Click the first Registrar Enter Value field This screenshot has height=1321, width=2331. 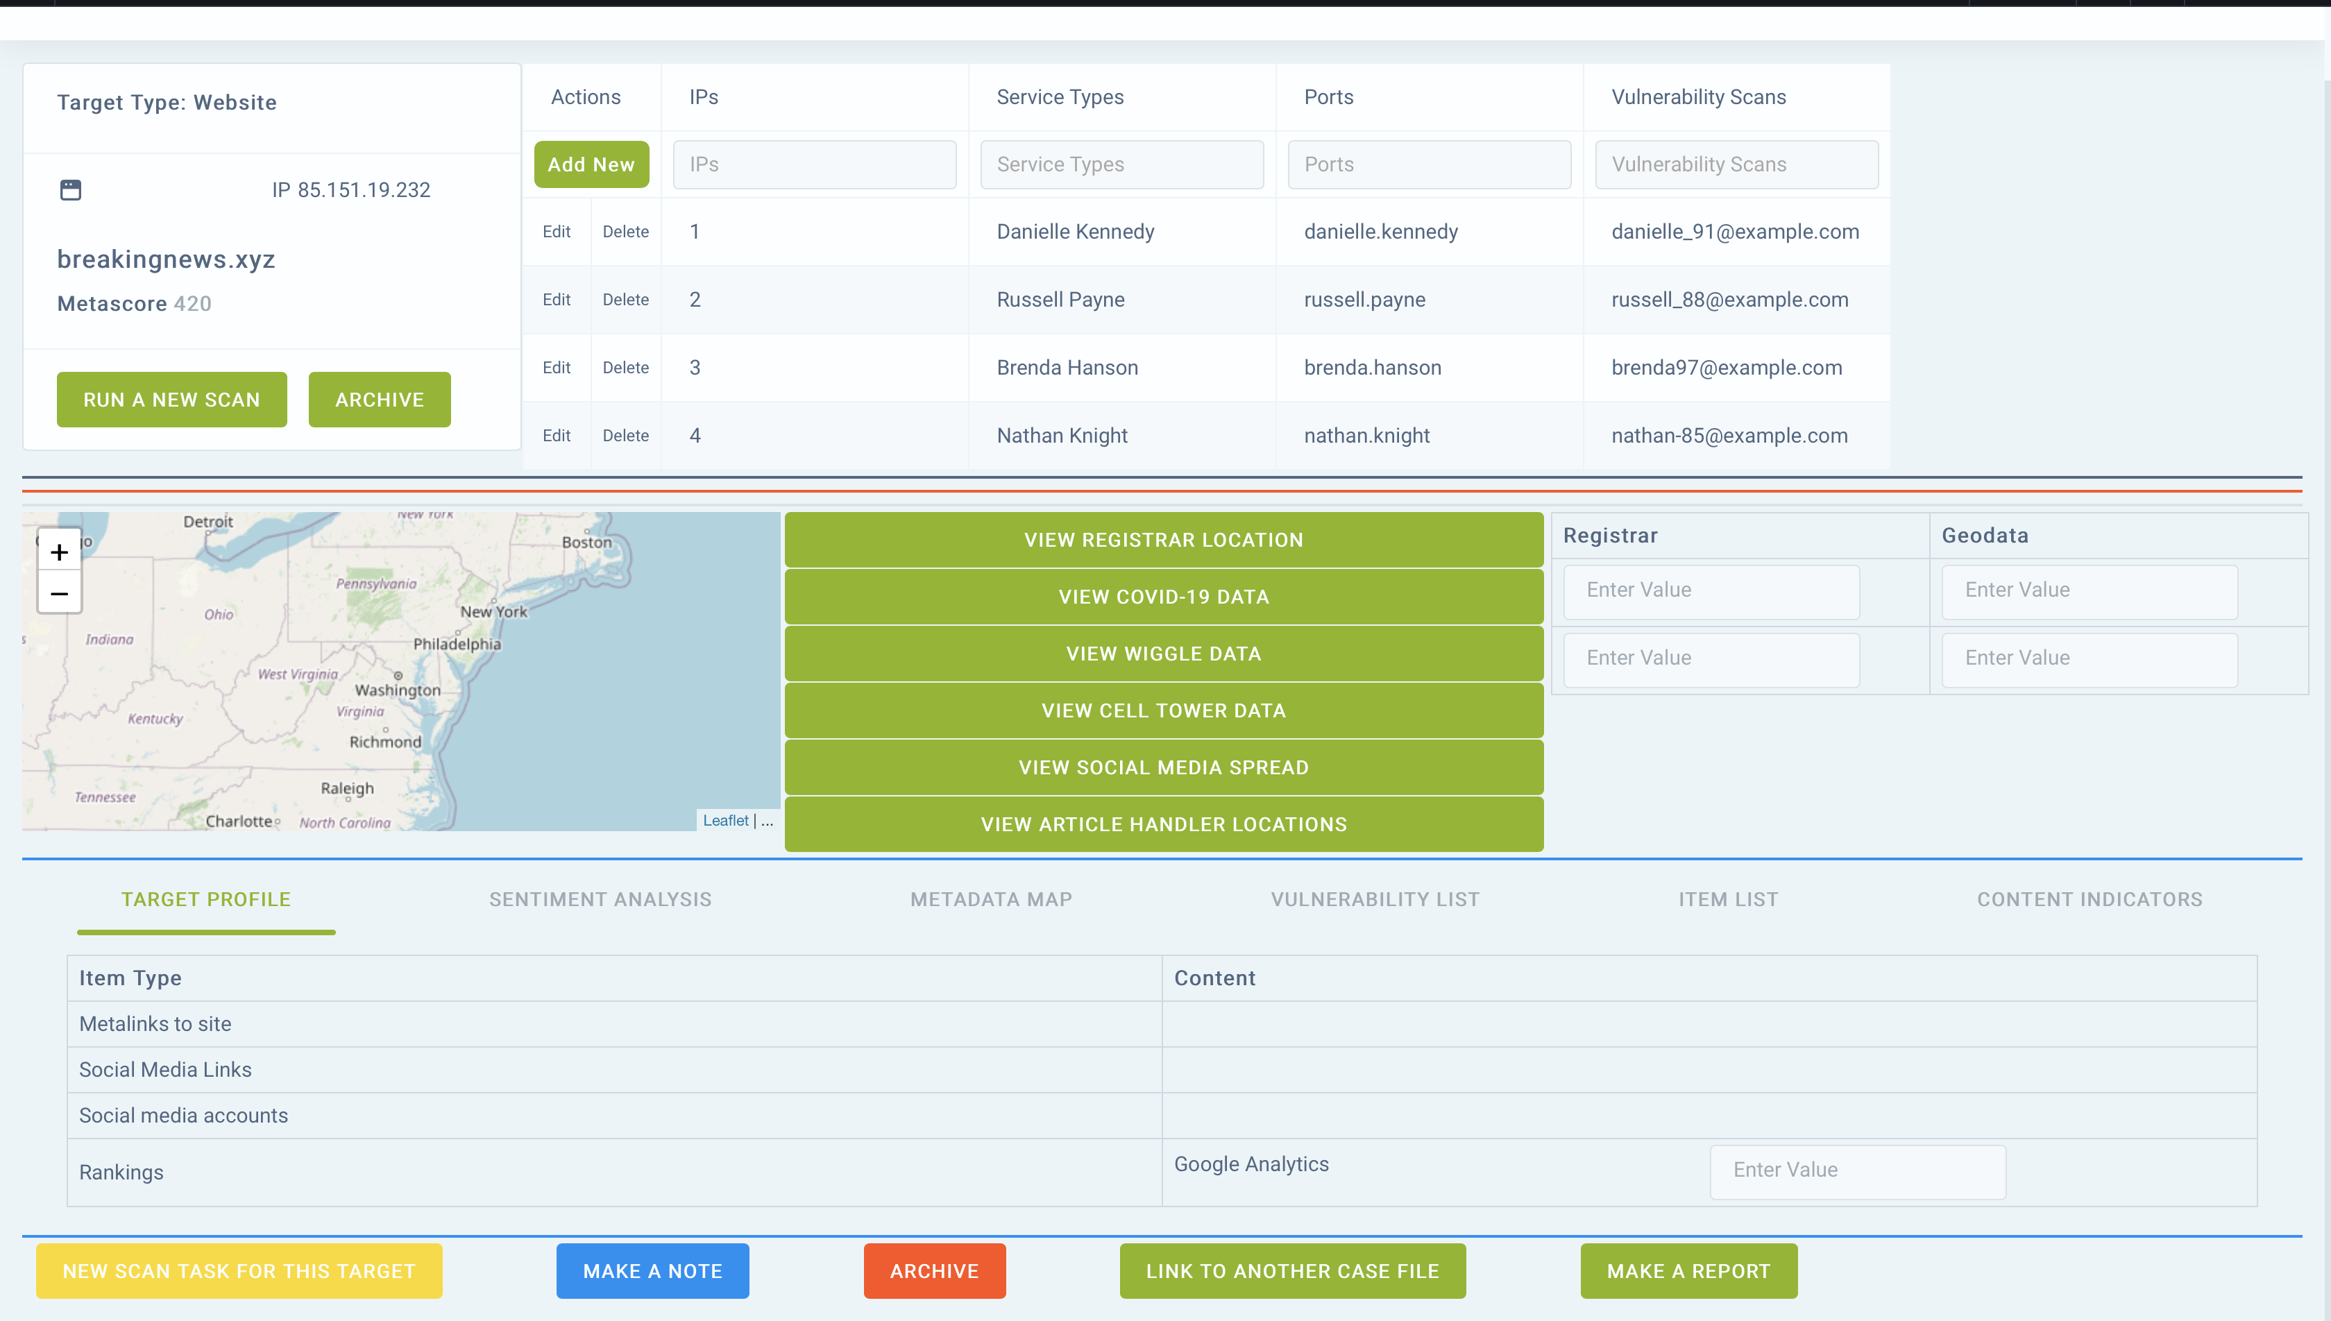(x=1711, y=590)
